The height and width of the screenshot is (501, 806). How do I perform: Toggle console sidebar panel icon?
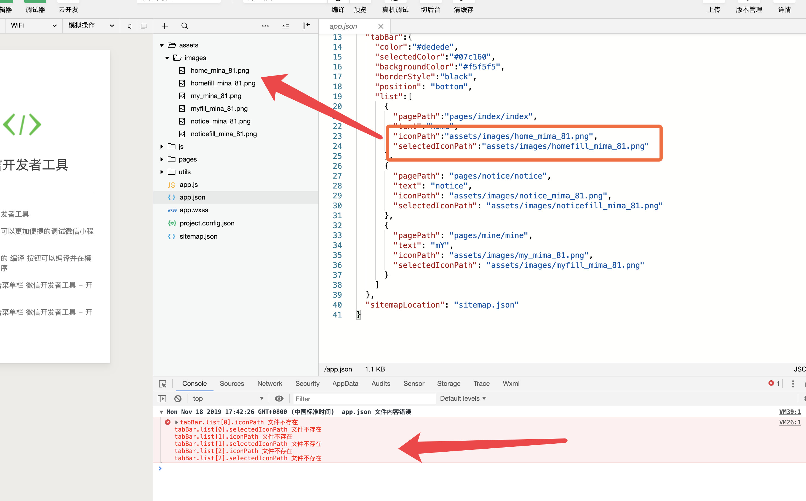[x=162, y=398]
